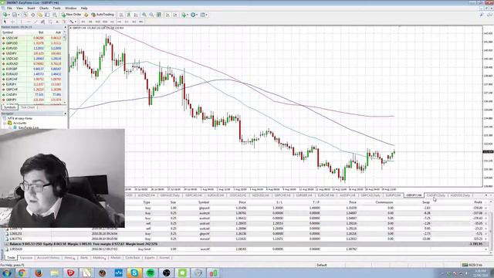This screenshot has width=494, height=278.
Task: Tile chart windows with toolbar icon
Action: [159, 15]
